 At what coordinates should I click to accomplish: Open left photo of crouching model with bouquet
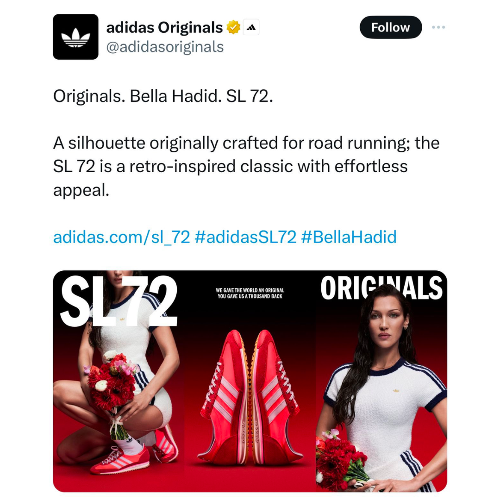pos(119,381)
